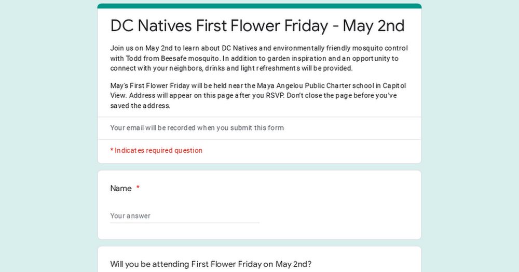Screen dimensions: 519x272
Task: Click the email will be recorded notice
Action: coord(197,128)
